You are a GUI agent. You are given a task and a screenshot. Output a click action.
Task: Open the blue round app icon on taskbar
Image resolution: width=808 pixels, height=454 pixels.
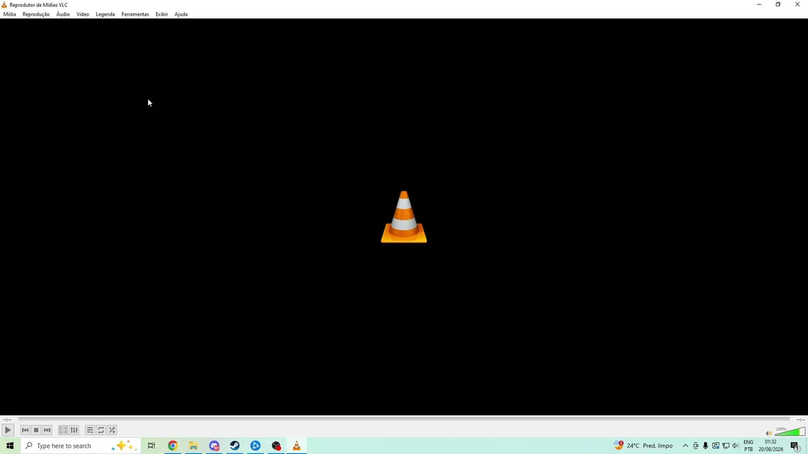click(256, 446)
